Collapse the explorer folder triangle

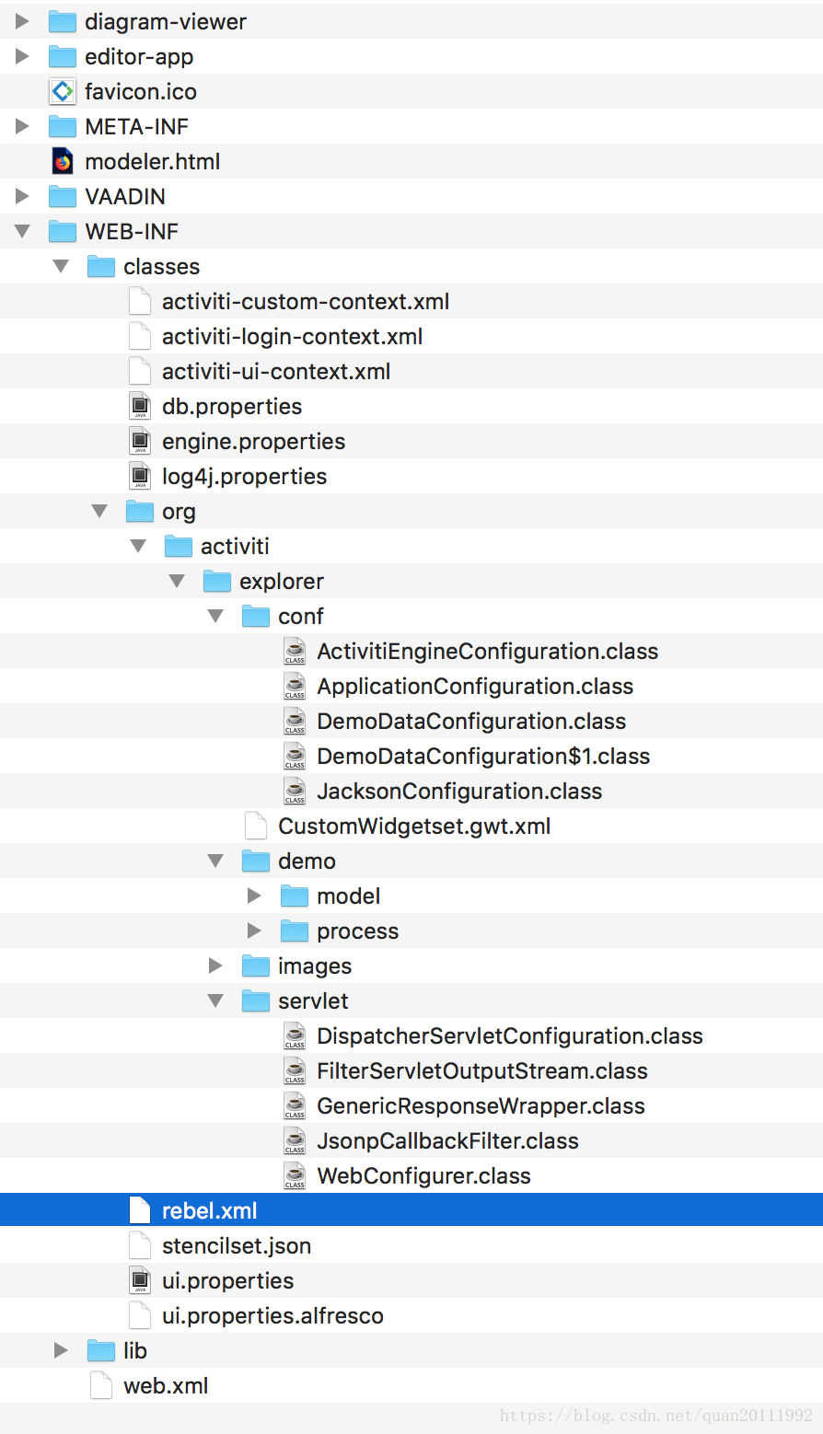[x=178, y=581]
